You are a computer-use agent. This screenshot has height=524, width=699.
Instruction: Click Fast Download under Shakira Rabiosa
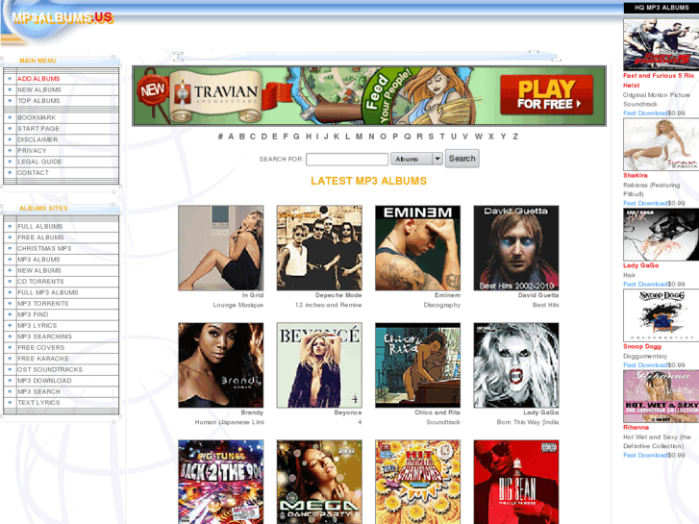(645, 204)
